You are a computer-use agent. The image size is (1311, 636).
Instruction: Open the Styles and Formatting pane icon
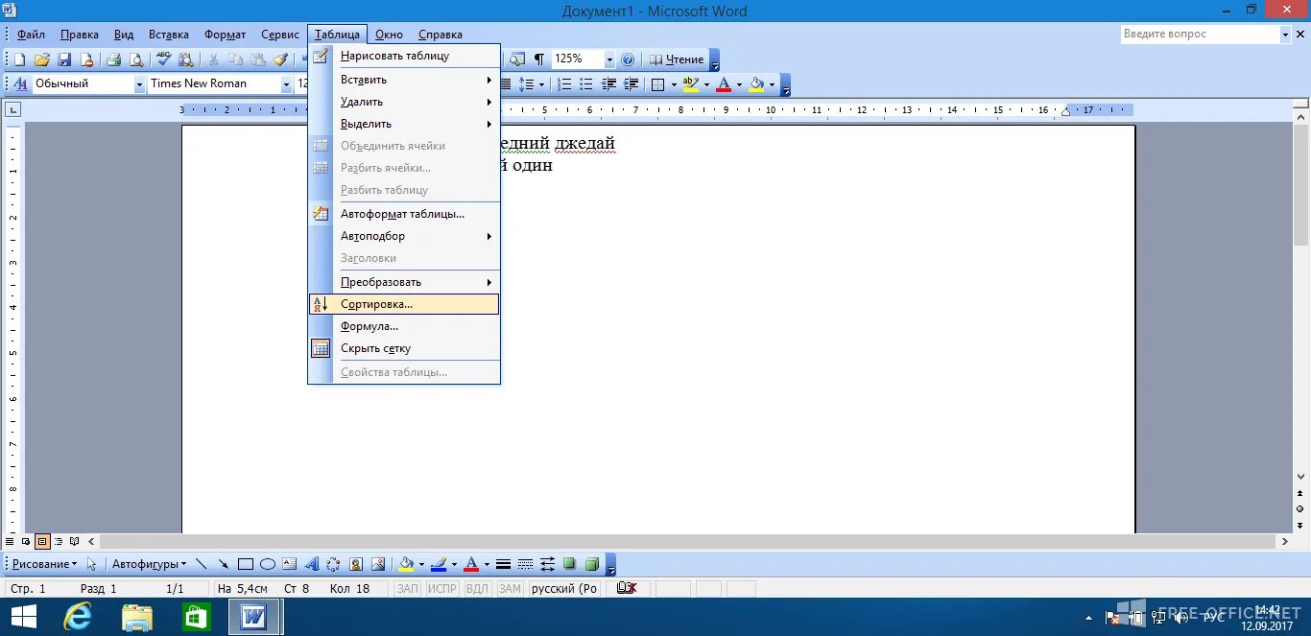(x=20, y=84)
